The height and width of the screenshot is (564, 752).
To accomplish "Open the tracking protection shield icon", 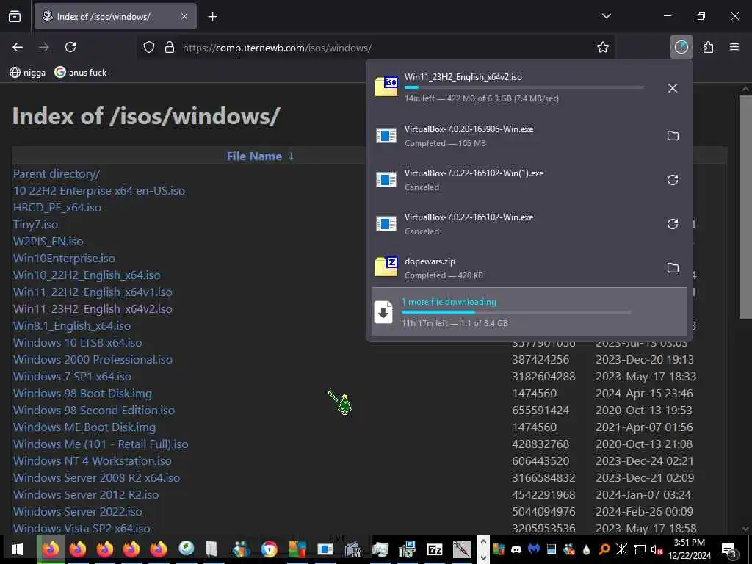I will [x=149, y=48].
